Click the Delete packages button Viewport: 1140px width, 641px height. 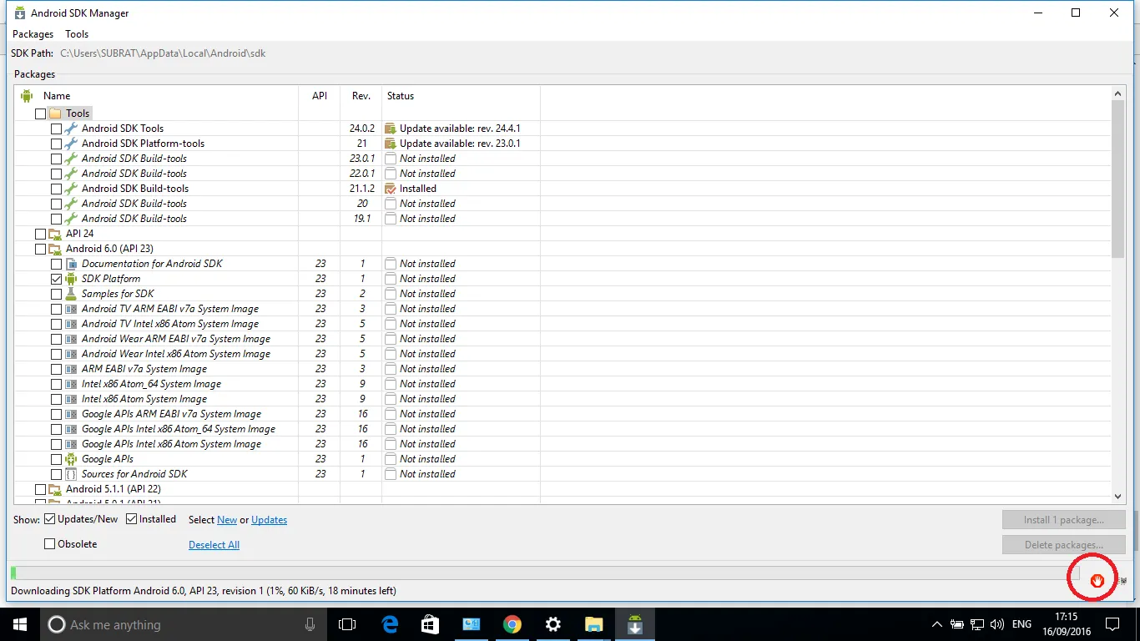tap(1063, 545)
